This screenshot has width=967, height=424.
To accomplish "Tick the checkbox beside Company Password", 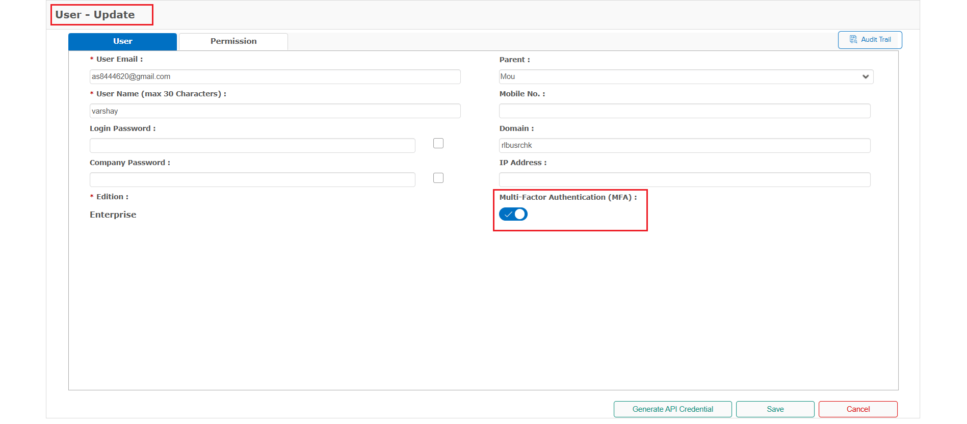I will point(438,178).
